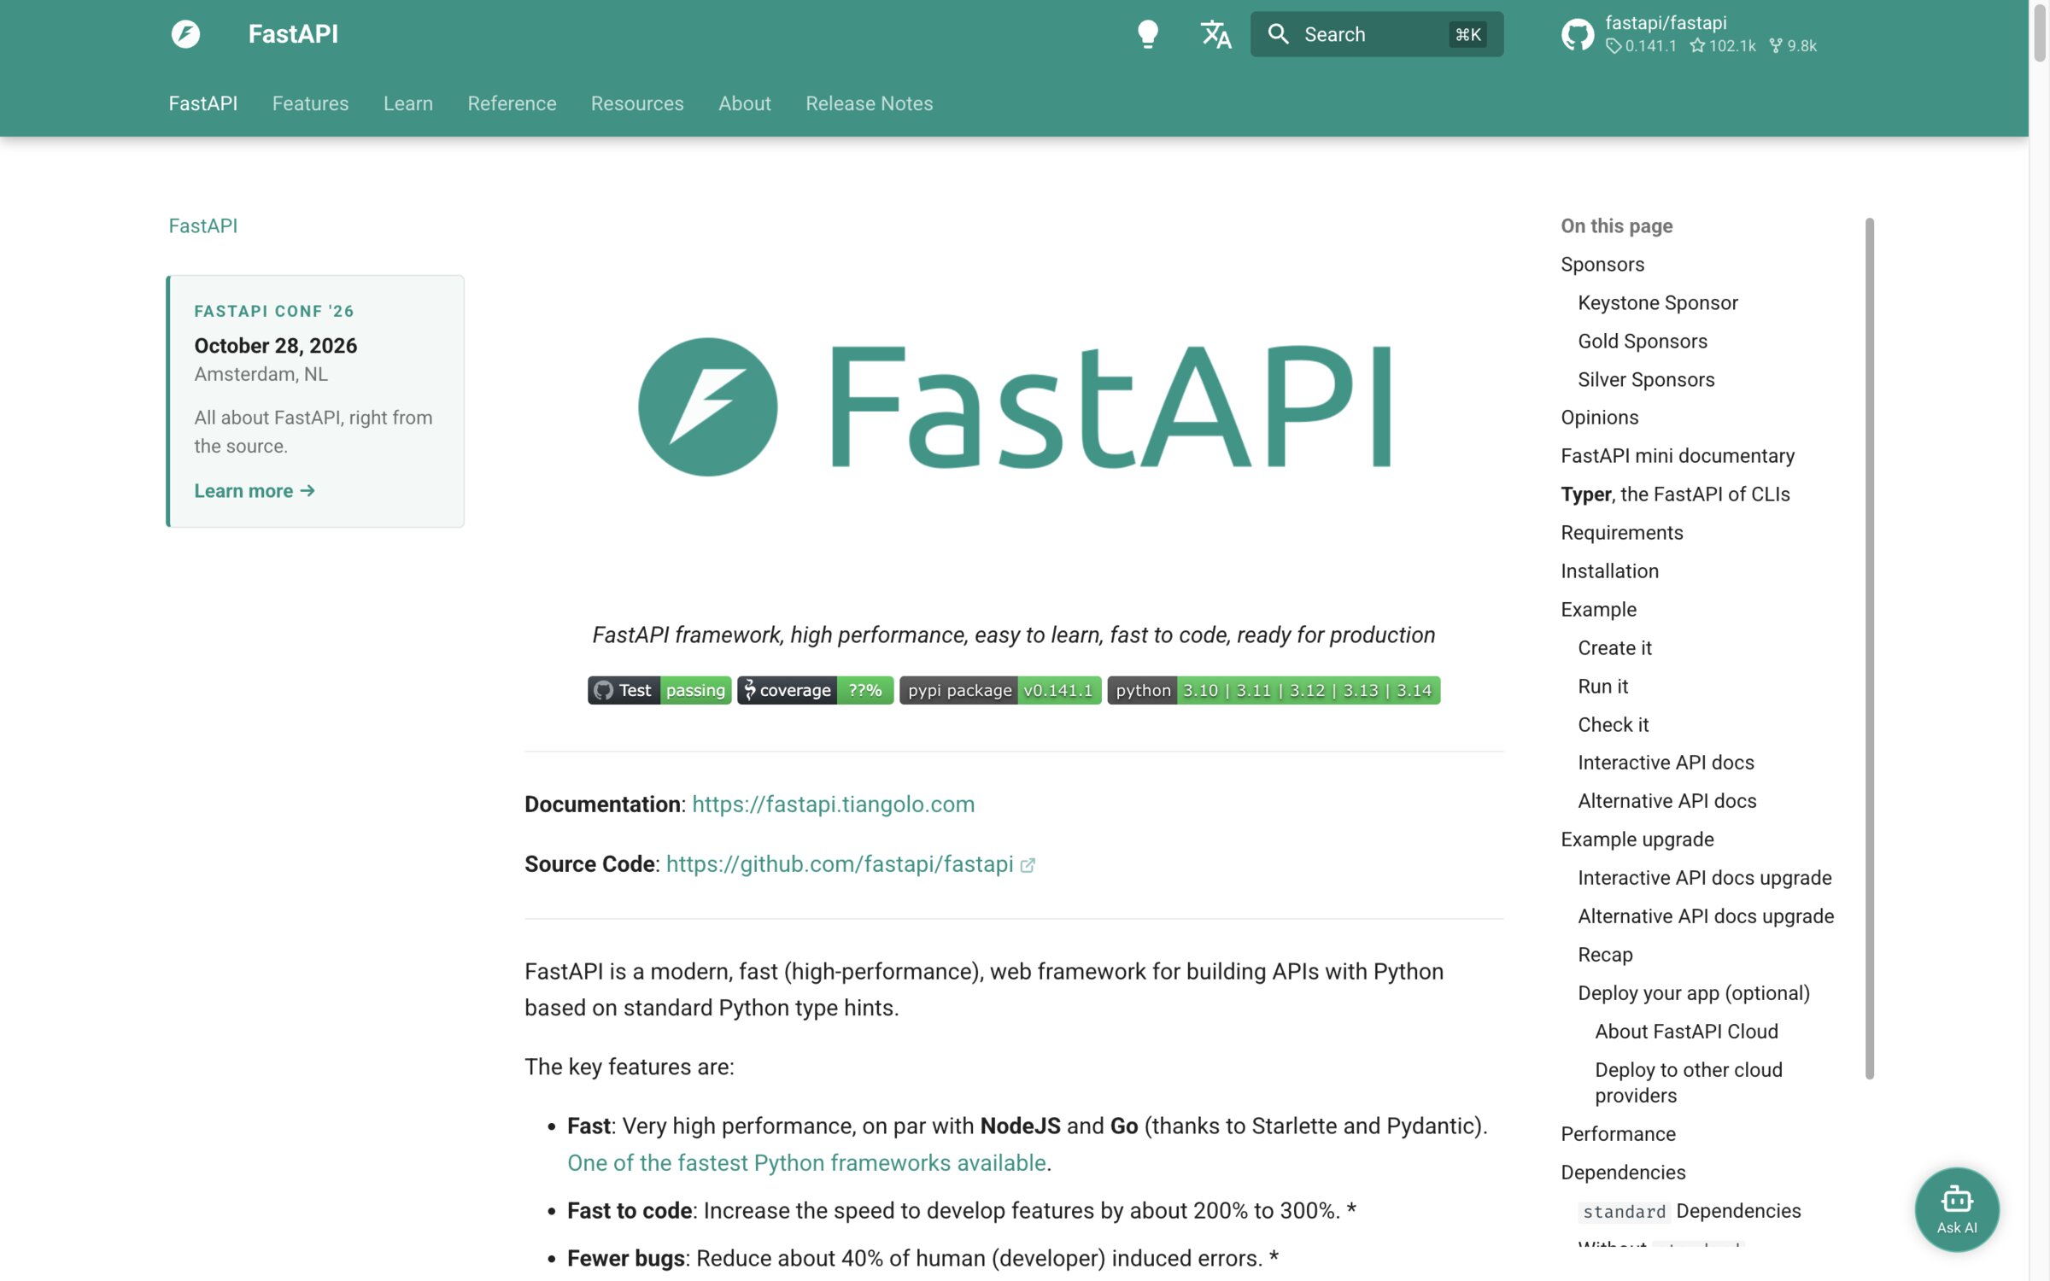This screenshot has height=1281, width=2050.
Task: Jump to Performance section
Action: (x=1618, y=1134)
